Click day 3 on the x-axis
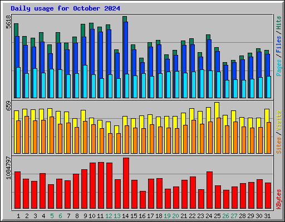Image resolution: width=285 pixels, height=222 pixels. (x=35, y=216)
